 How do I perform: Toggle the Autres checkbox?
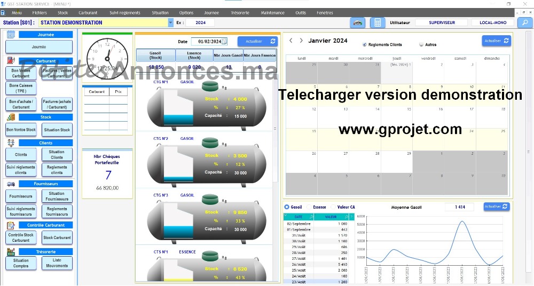[x=421, y=45]
